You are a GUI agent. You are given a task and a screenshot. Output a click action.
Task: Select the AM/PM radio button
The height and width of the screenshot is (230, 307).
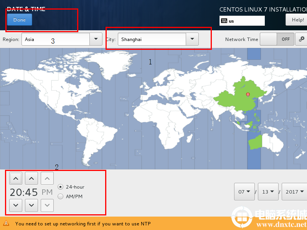coord(61,196)
